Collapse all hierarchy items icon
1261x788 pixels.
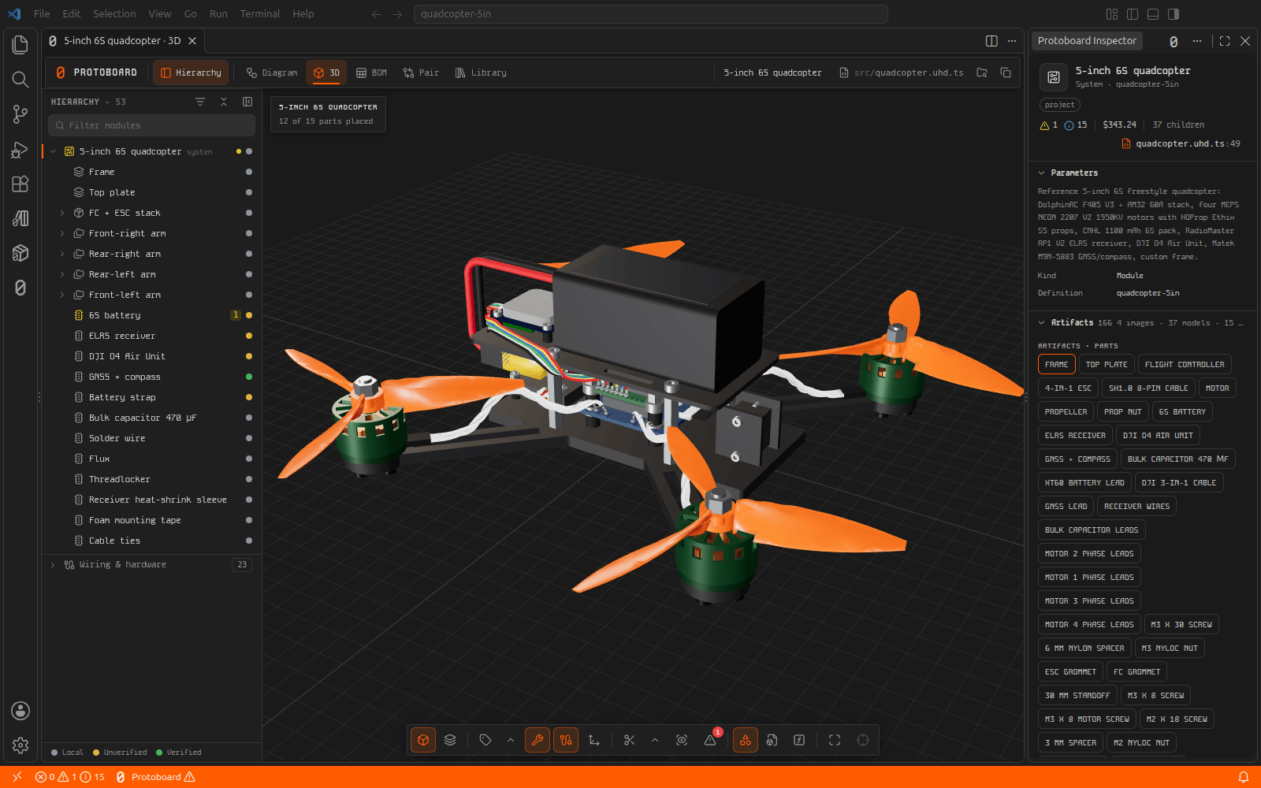coord(224,102)
